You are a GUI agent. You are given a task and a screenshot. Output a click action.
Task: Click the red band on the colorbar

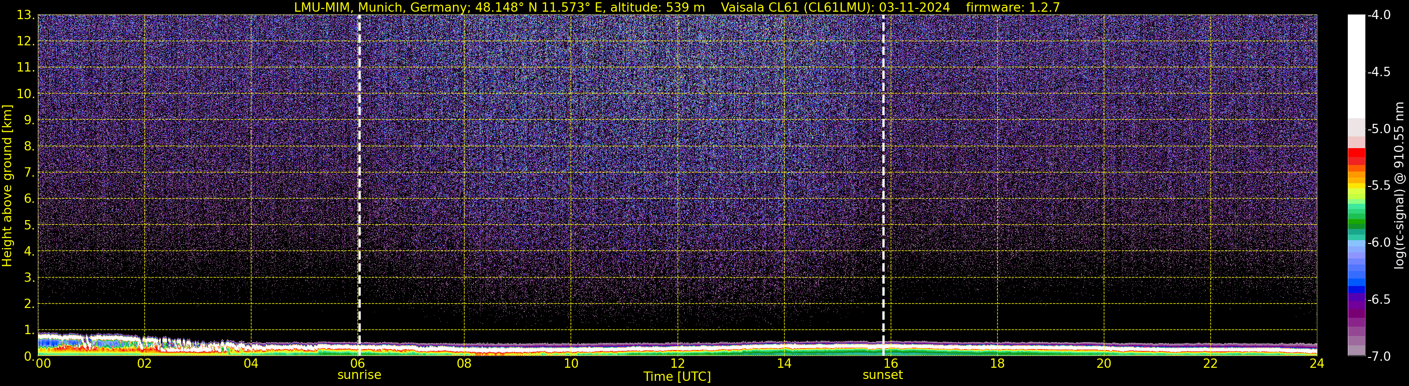click(x=1356, y=157)
